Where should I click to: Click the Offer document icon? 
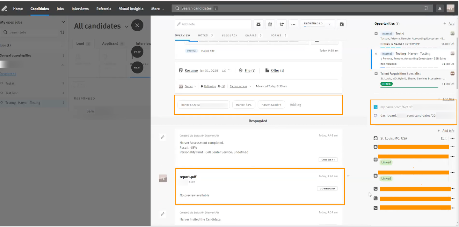(x=267, y=70)
